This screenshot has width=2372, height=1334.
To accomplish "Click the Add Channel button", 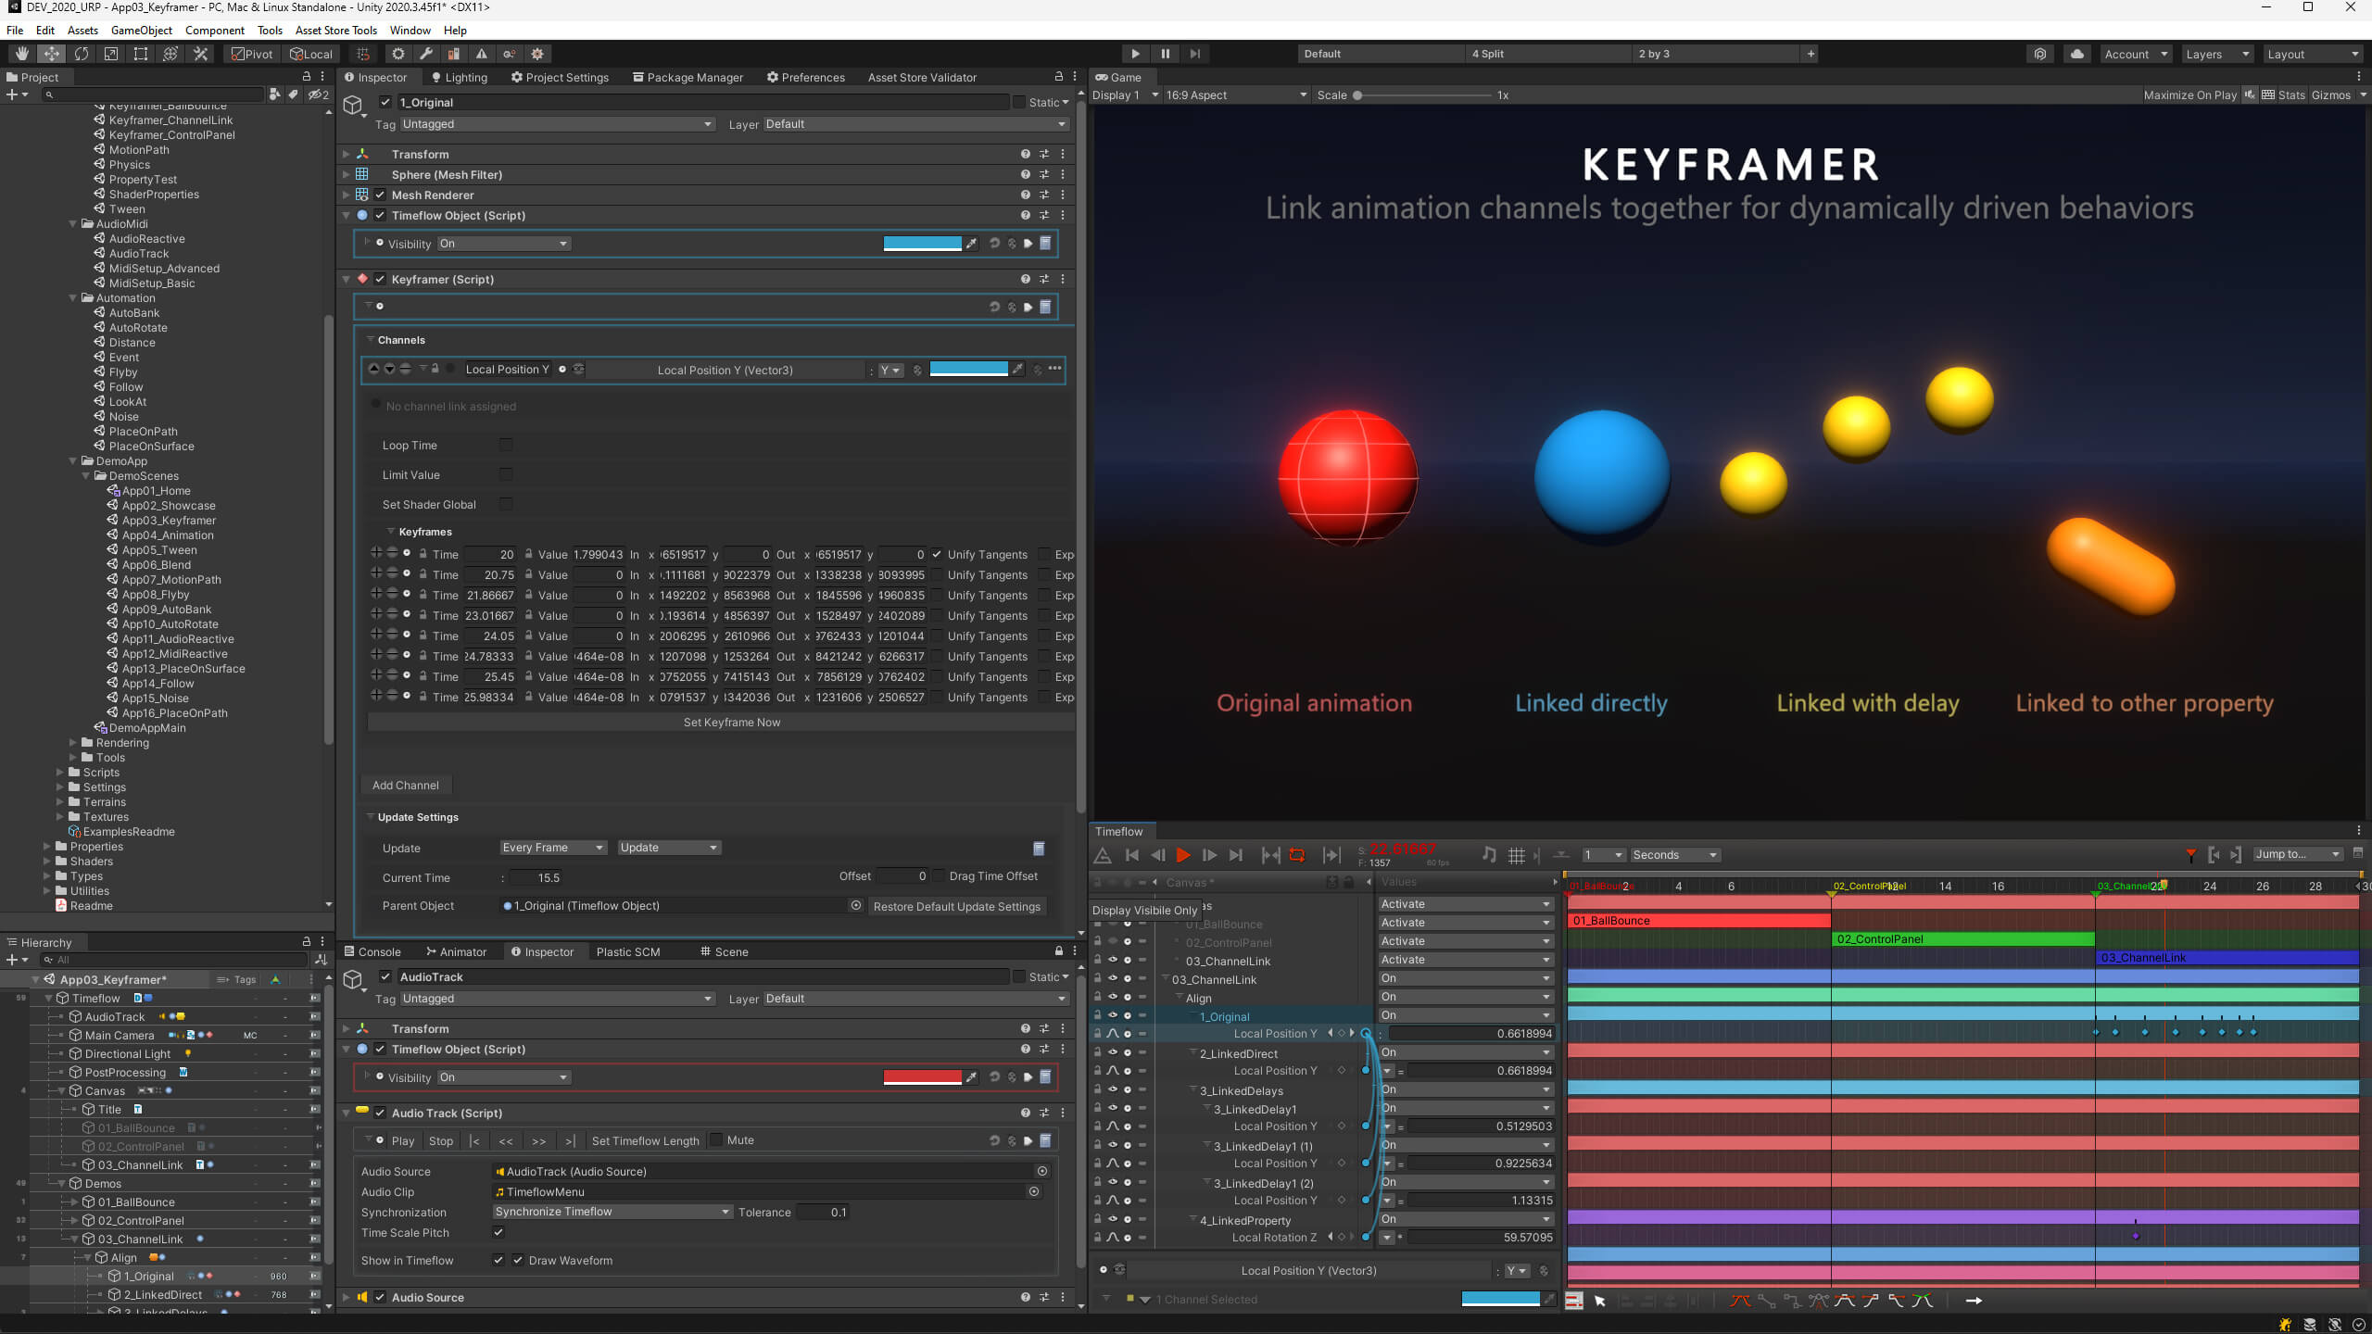I will point(405,785).
